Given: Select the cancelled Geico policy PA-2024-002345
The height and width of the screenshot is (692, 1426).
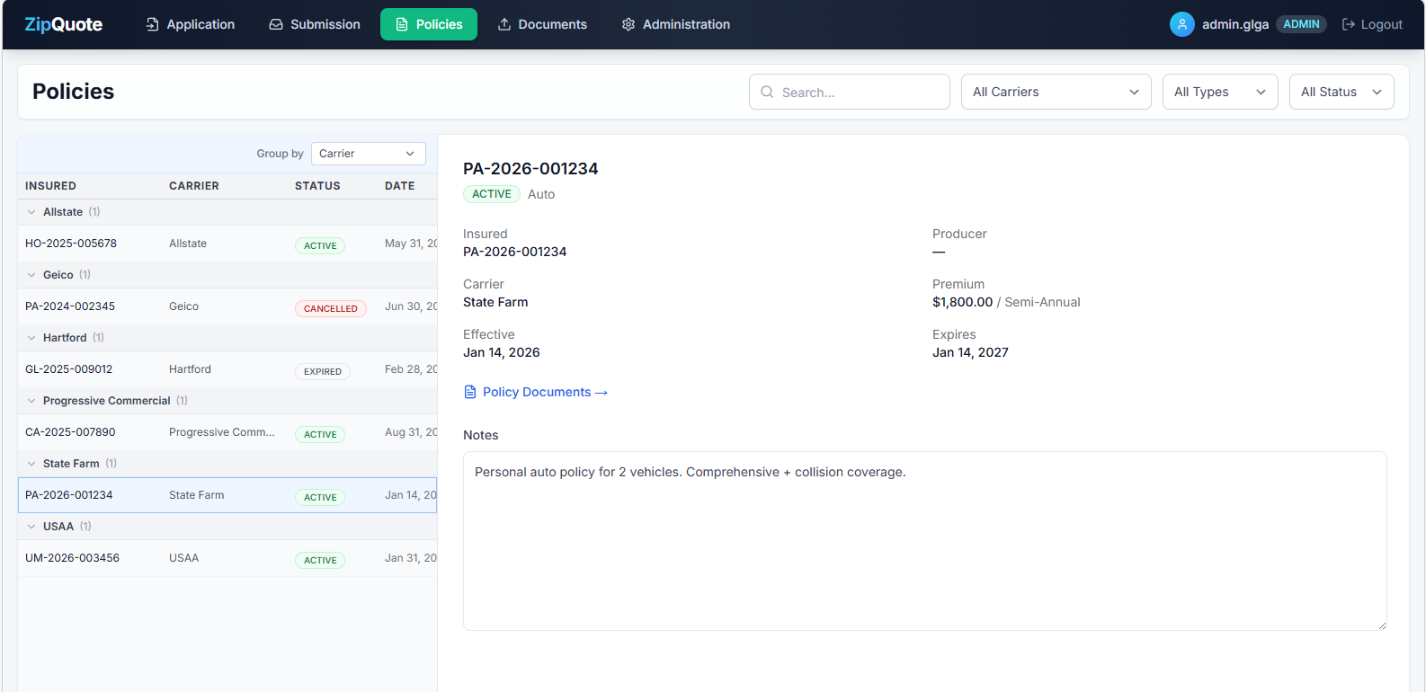Looking at the screenshot, I should pos(70,306).
